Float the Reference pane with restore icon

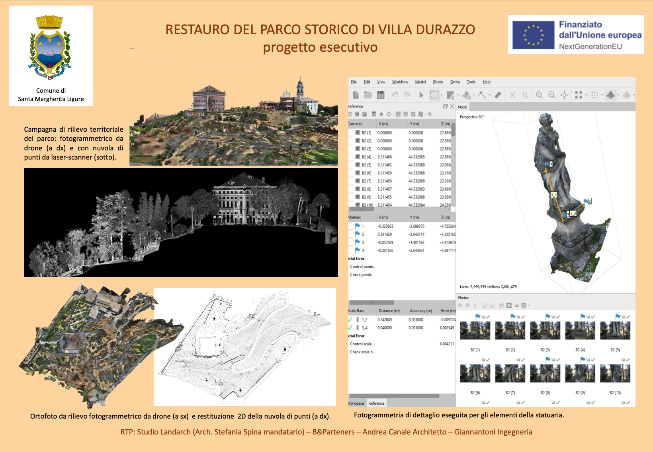tap(446, 106)
